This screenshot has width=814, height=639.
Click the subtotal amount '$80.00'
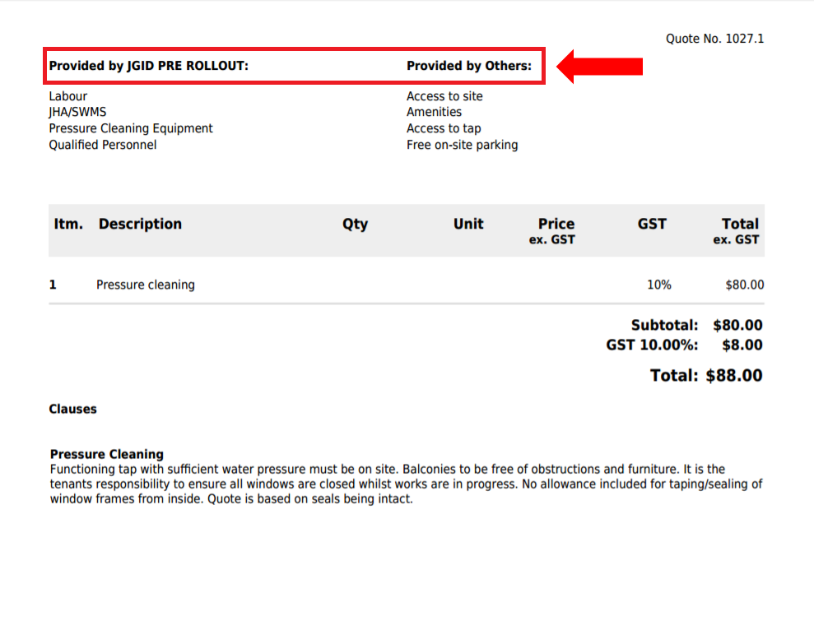pos(737,326)
